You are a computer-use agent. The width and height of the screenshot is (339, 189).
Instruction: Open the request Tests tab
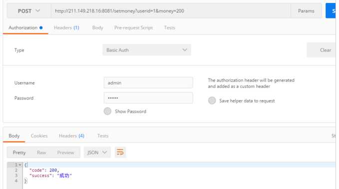pos(169,27)
